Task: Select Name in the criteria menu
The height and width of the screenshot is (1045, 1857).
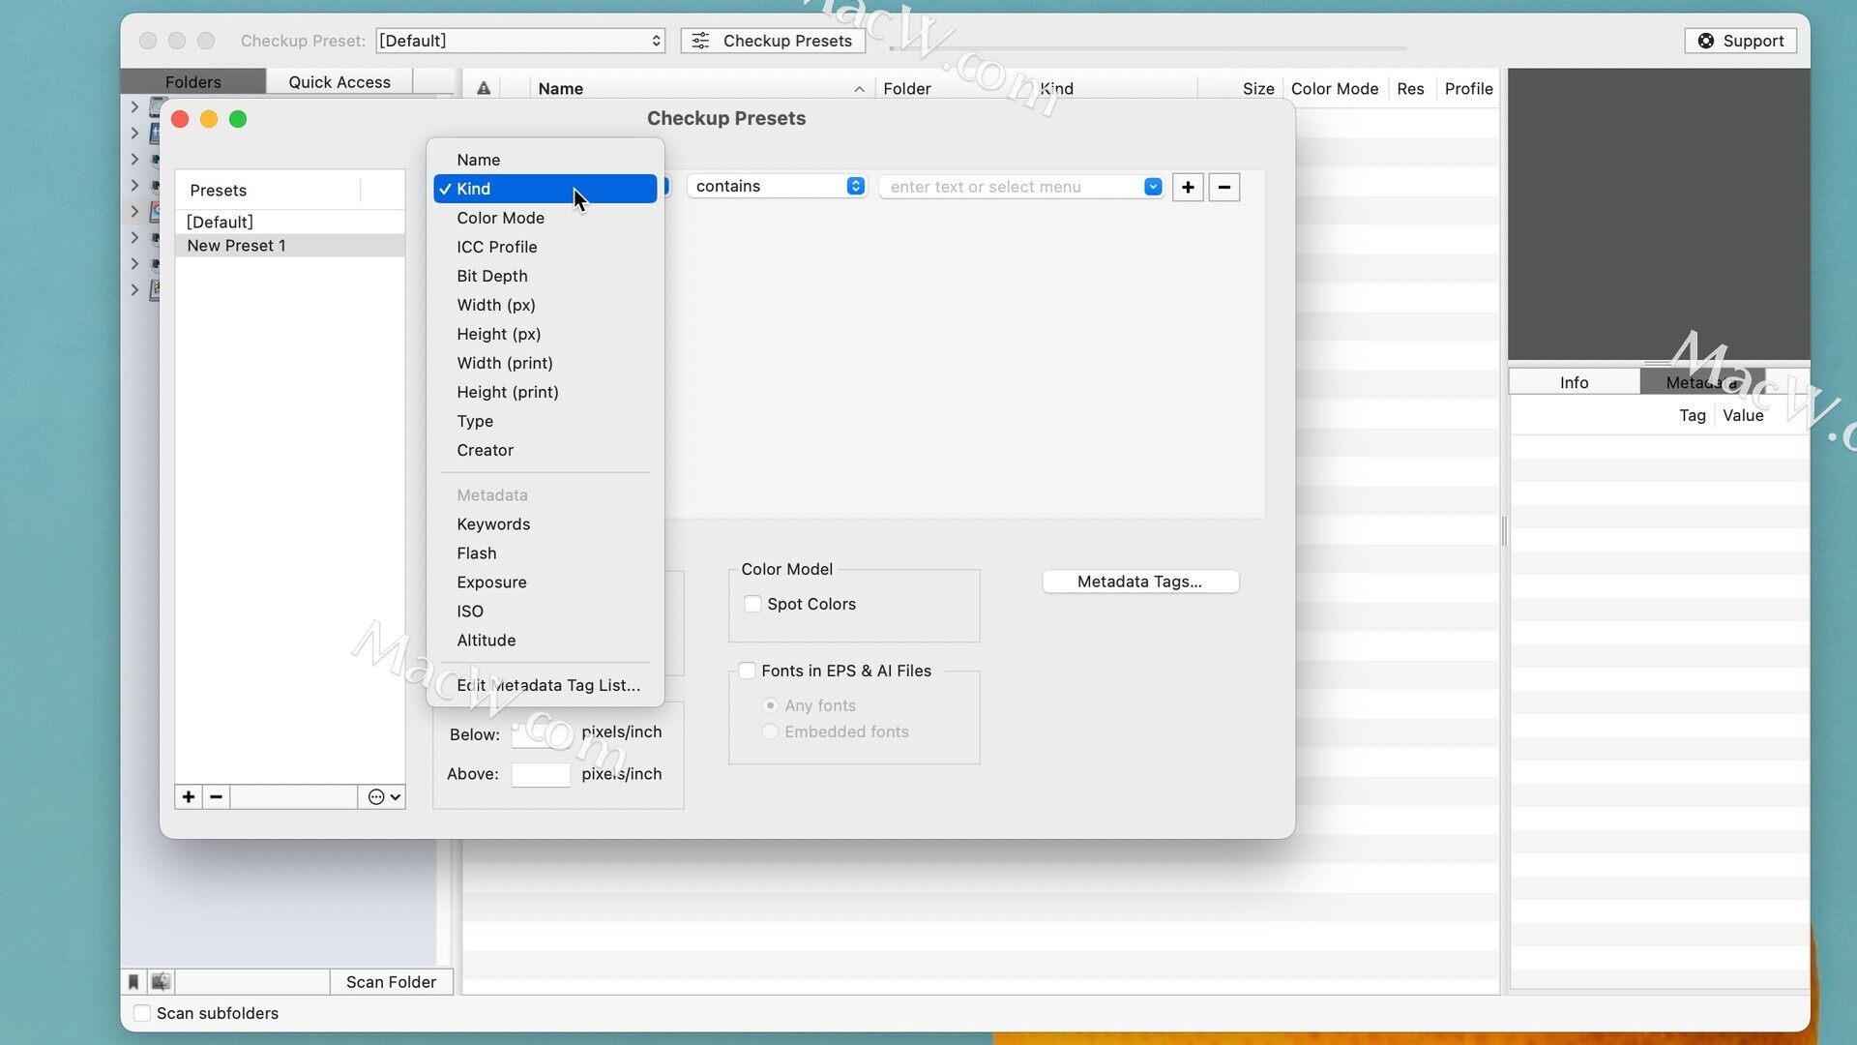Action: pos(545,160)
